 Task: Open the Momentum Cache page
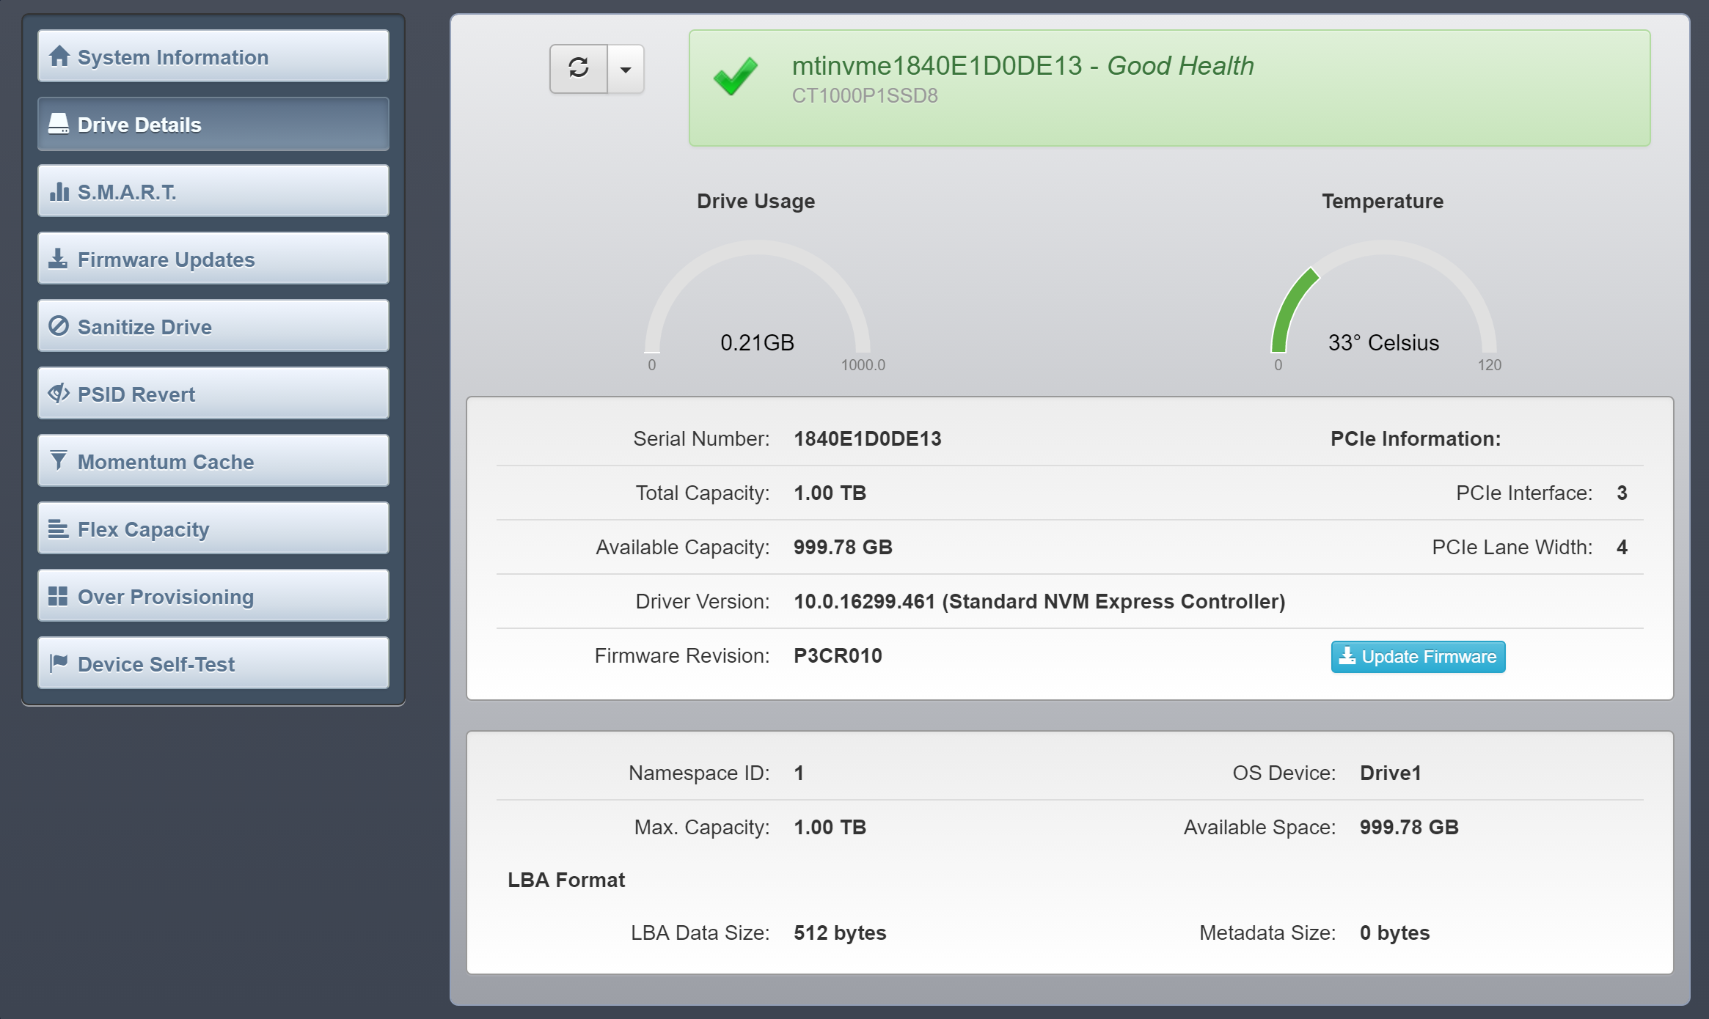tap(213, 461)
